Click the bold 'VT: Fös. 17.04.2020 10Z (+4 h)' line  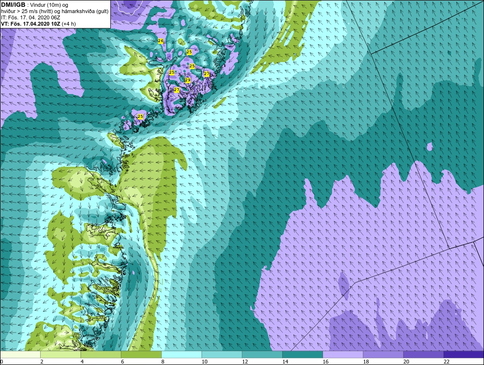point(38,23)
